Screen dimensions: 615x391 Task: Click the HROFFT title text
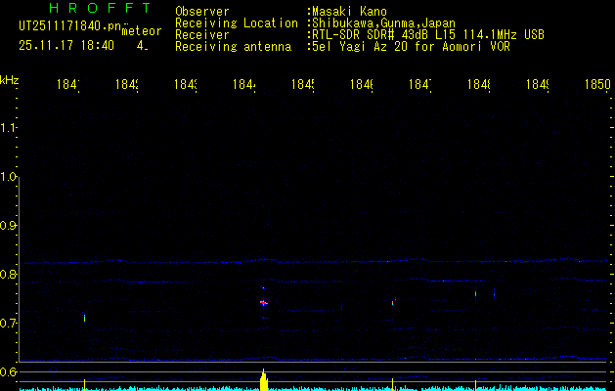[x=100, y=10]
